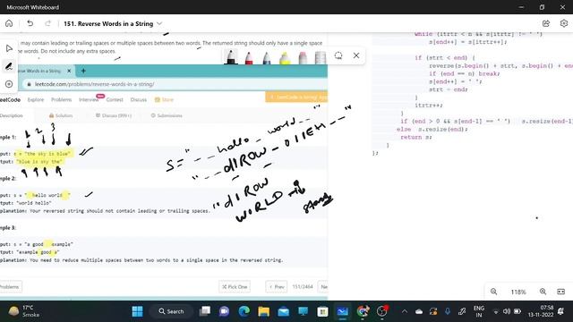Open the Share board option
Viewport: 573px width, 322px height.
pos(546,23)
